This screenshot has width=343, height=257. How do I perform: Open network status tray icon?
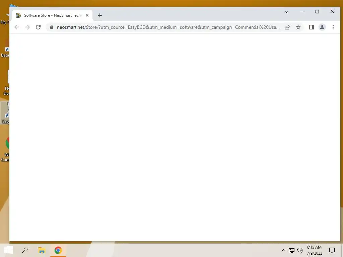[x=292, y=250]
